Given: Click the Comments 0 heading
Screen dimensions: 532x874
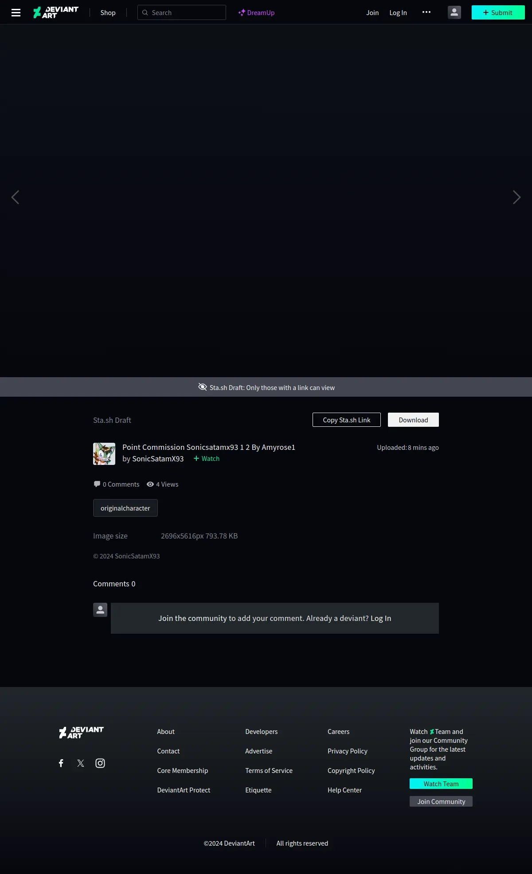Looking at the screenshot, I should point(114,584).
